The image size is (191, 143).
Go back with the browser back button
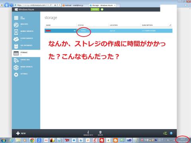6,5
